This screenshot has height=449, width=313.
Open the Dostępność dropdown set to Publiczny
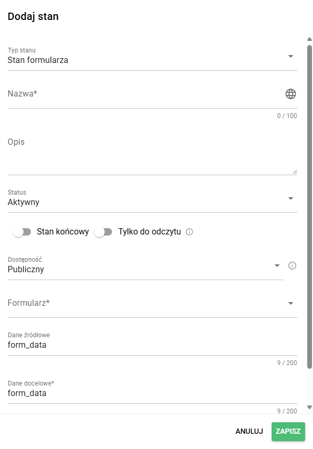tap(146, 266)
